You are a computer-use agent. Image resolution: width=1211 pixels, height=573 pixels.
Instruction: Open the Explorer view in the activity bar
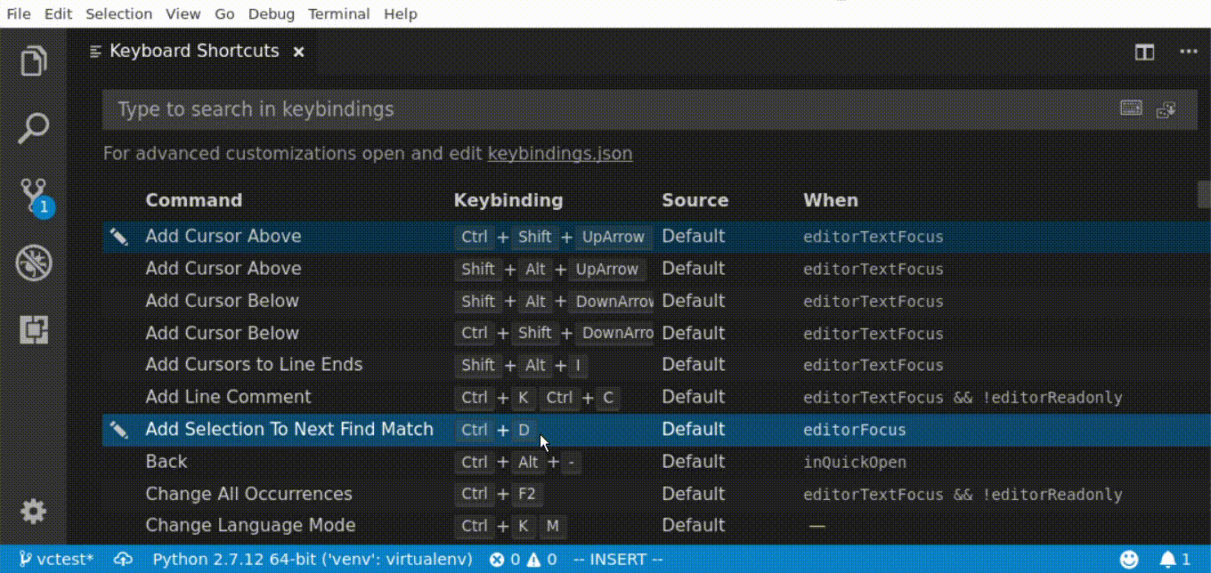[33, 61]
